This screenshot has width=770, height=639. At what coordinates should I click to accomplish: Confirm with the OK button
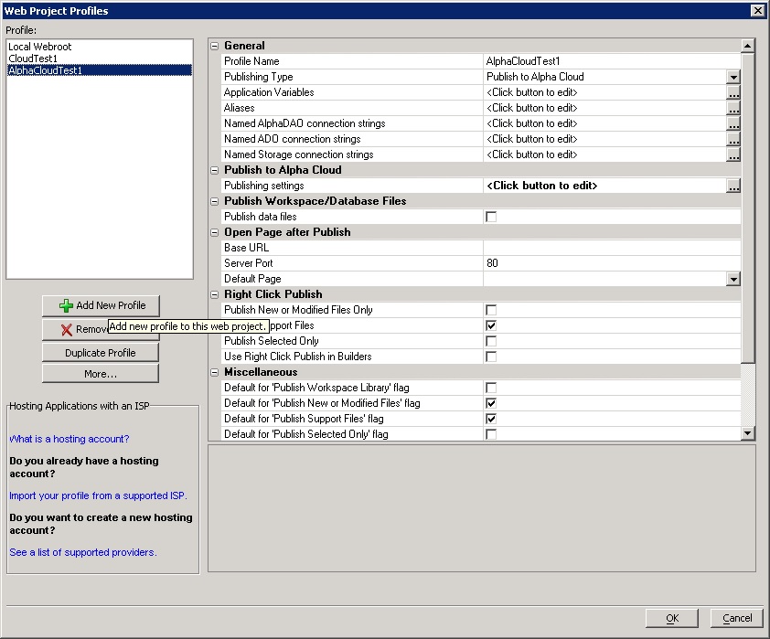[x=672, y=618]
